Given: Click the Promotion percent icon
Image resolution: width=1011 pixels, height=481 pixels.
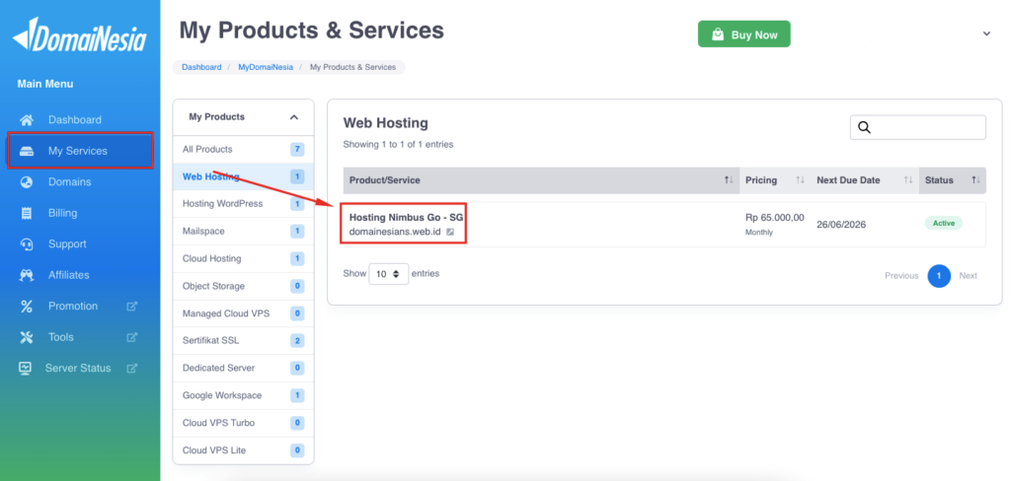Looking at the screenshot, I should coord(27,306).
